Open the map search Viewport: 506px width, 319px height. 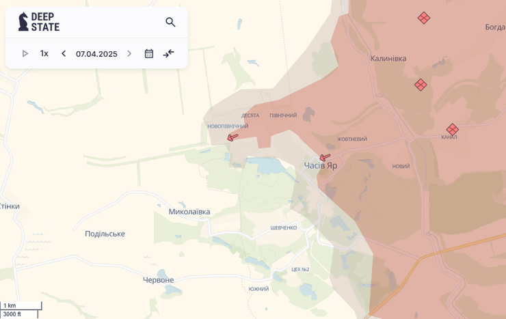(x=170, y=22)
